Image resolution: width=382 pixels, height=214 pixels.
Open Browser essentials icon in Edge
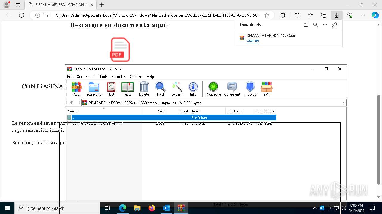(x=350, y=15)
